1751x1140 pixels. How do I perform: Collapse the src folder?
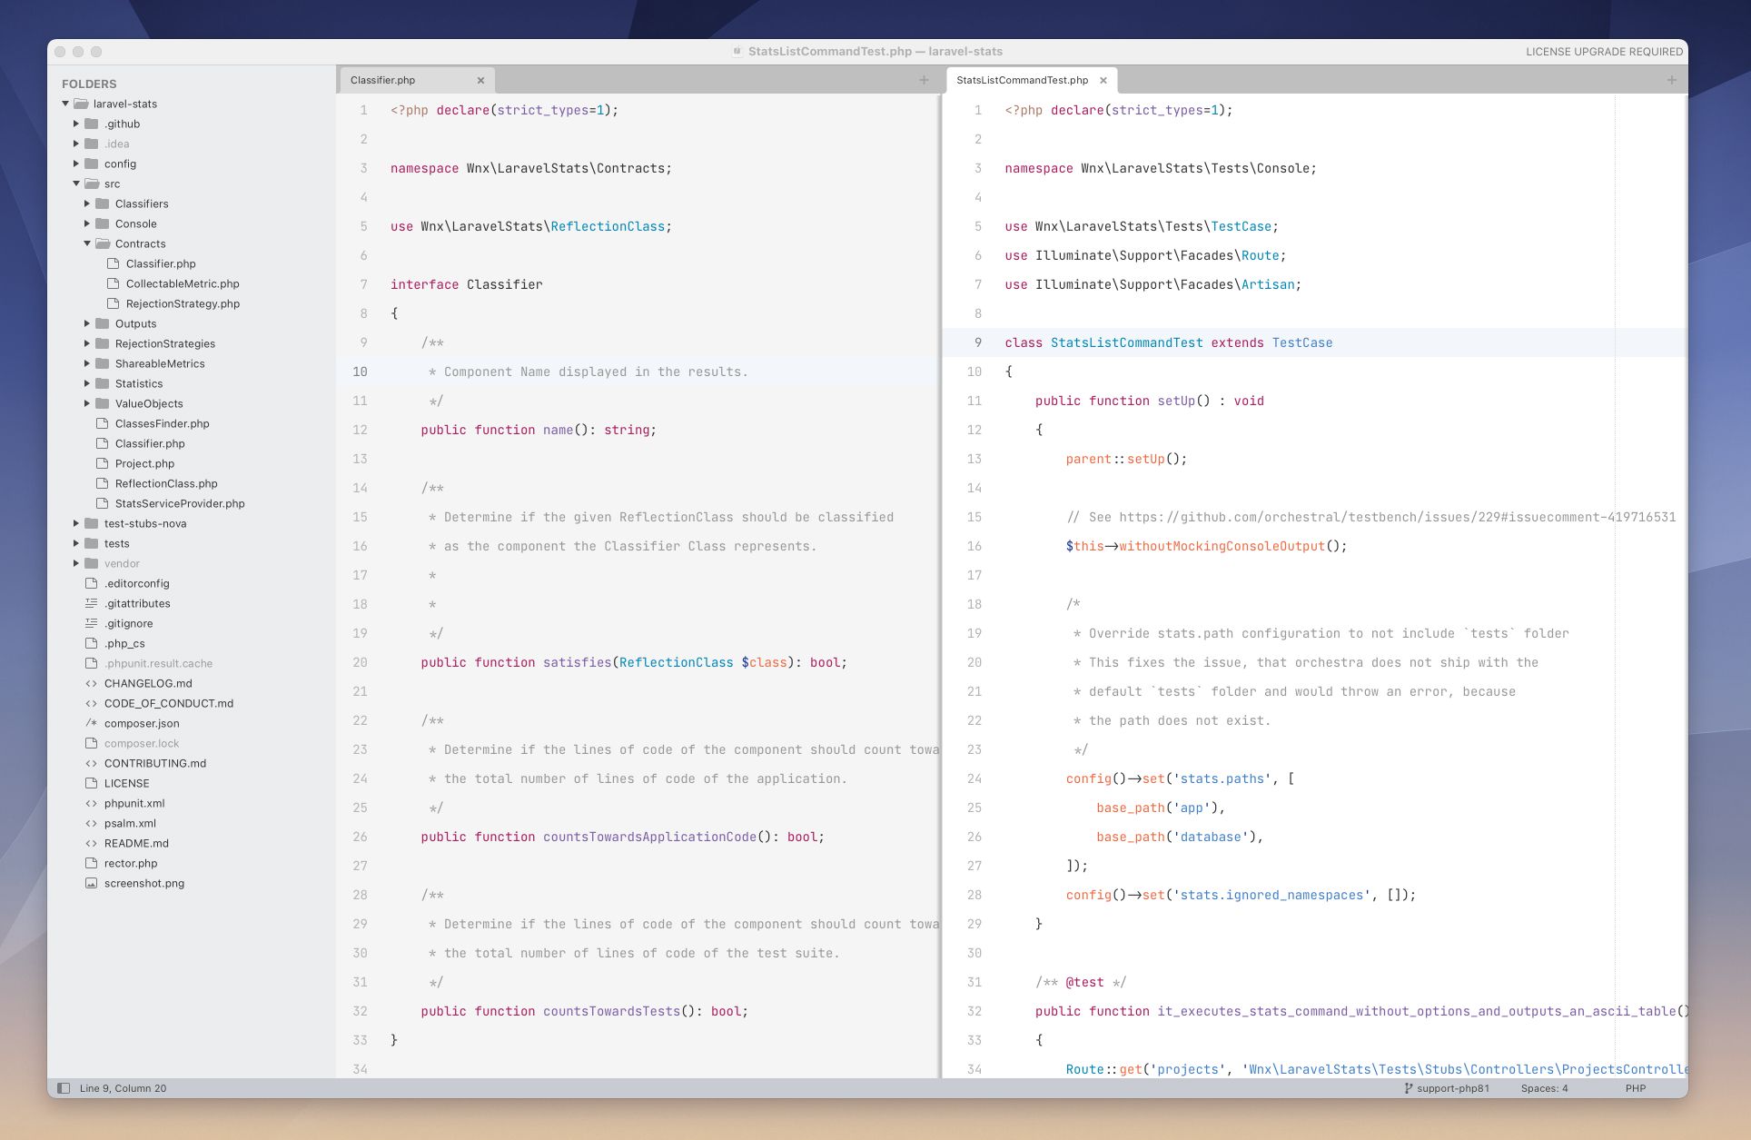(x=76, y=183)
